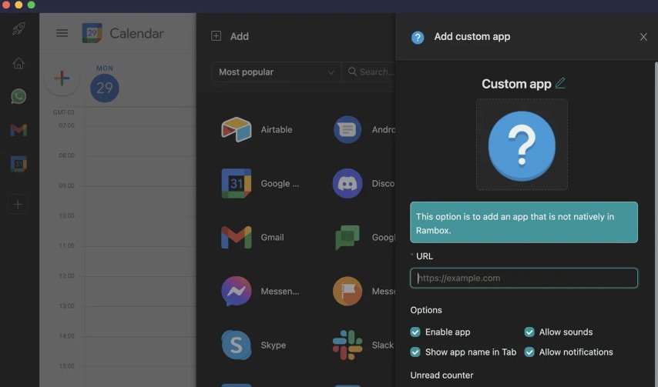
Task: Open the Most popular dropdown
Action: [276, 72]
